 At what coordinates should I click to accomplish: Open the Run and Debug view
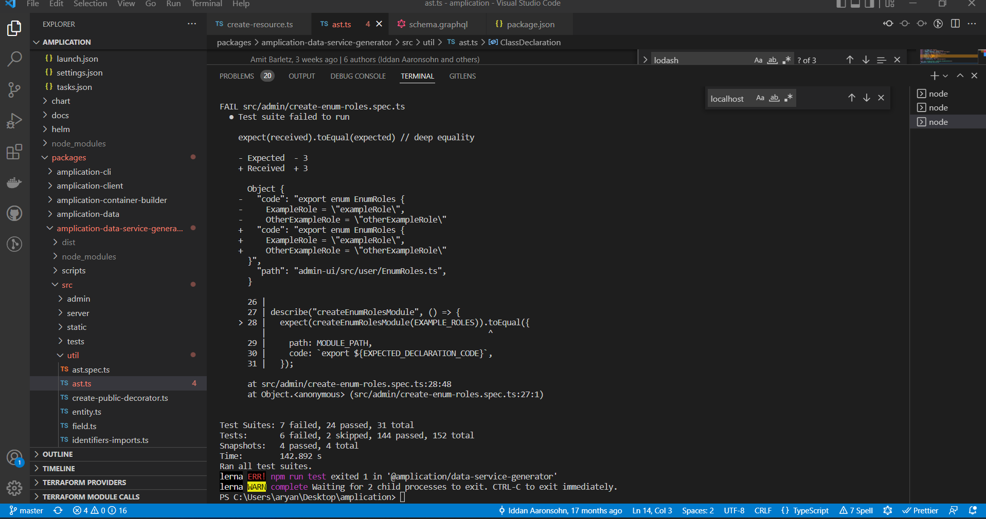tap(14, 121)
